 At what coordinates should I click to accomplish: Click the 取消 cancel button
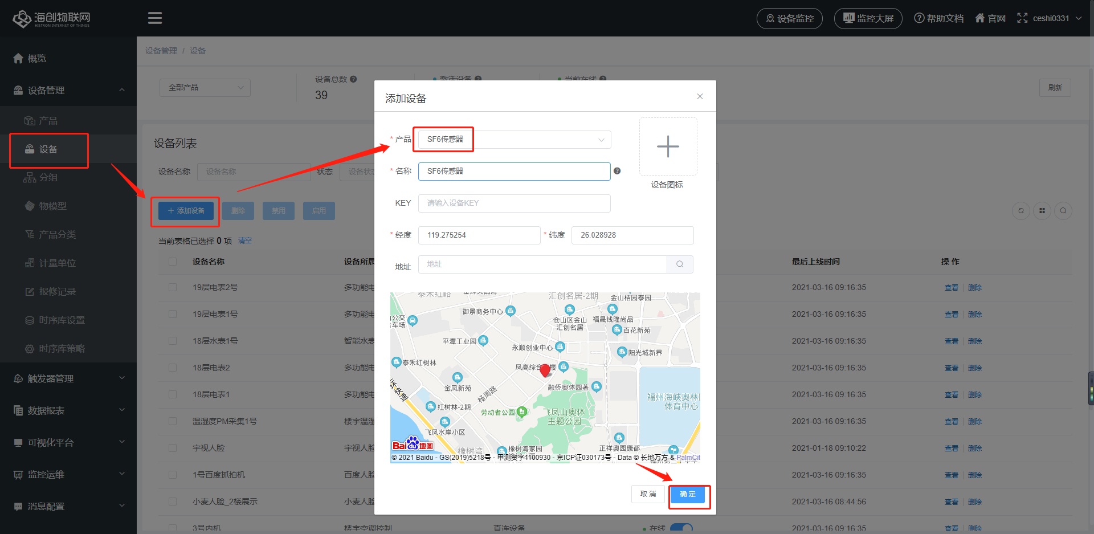648,494
